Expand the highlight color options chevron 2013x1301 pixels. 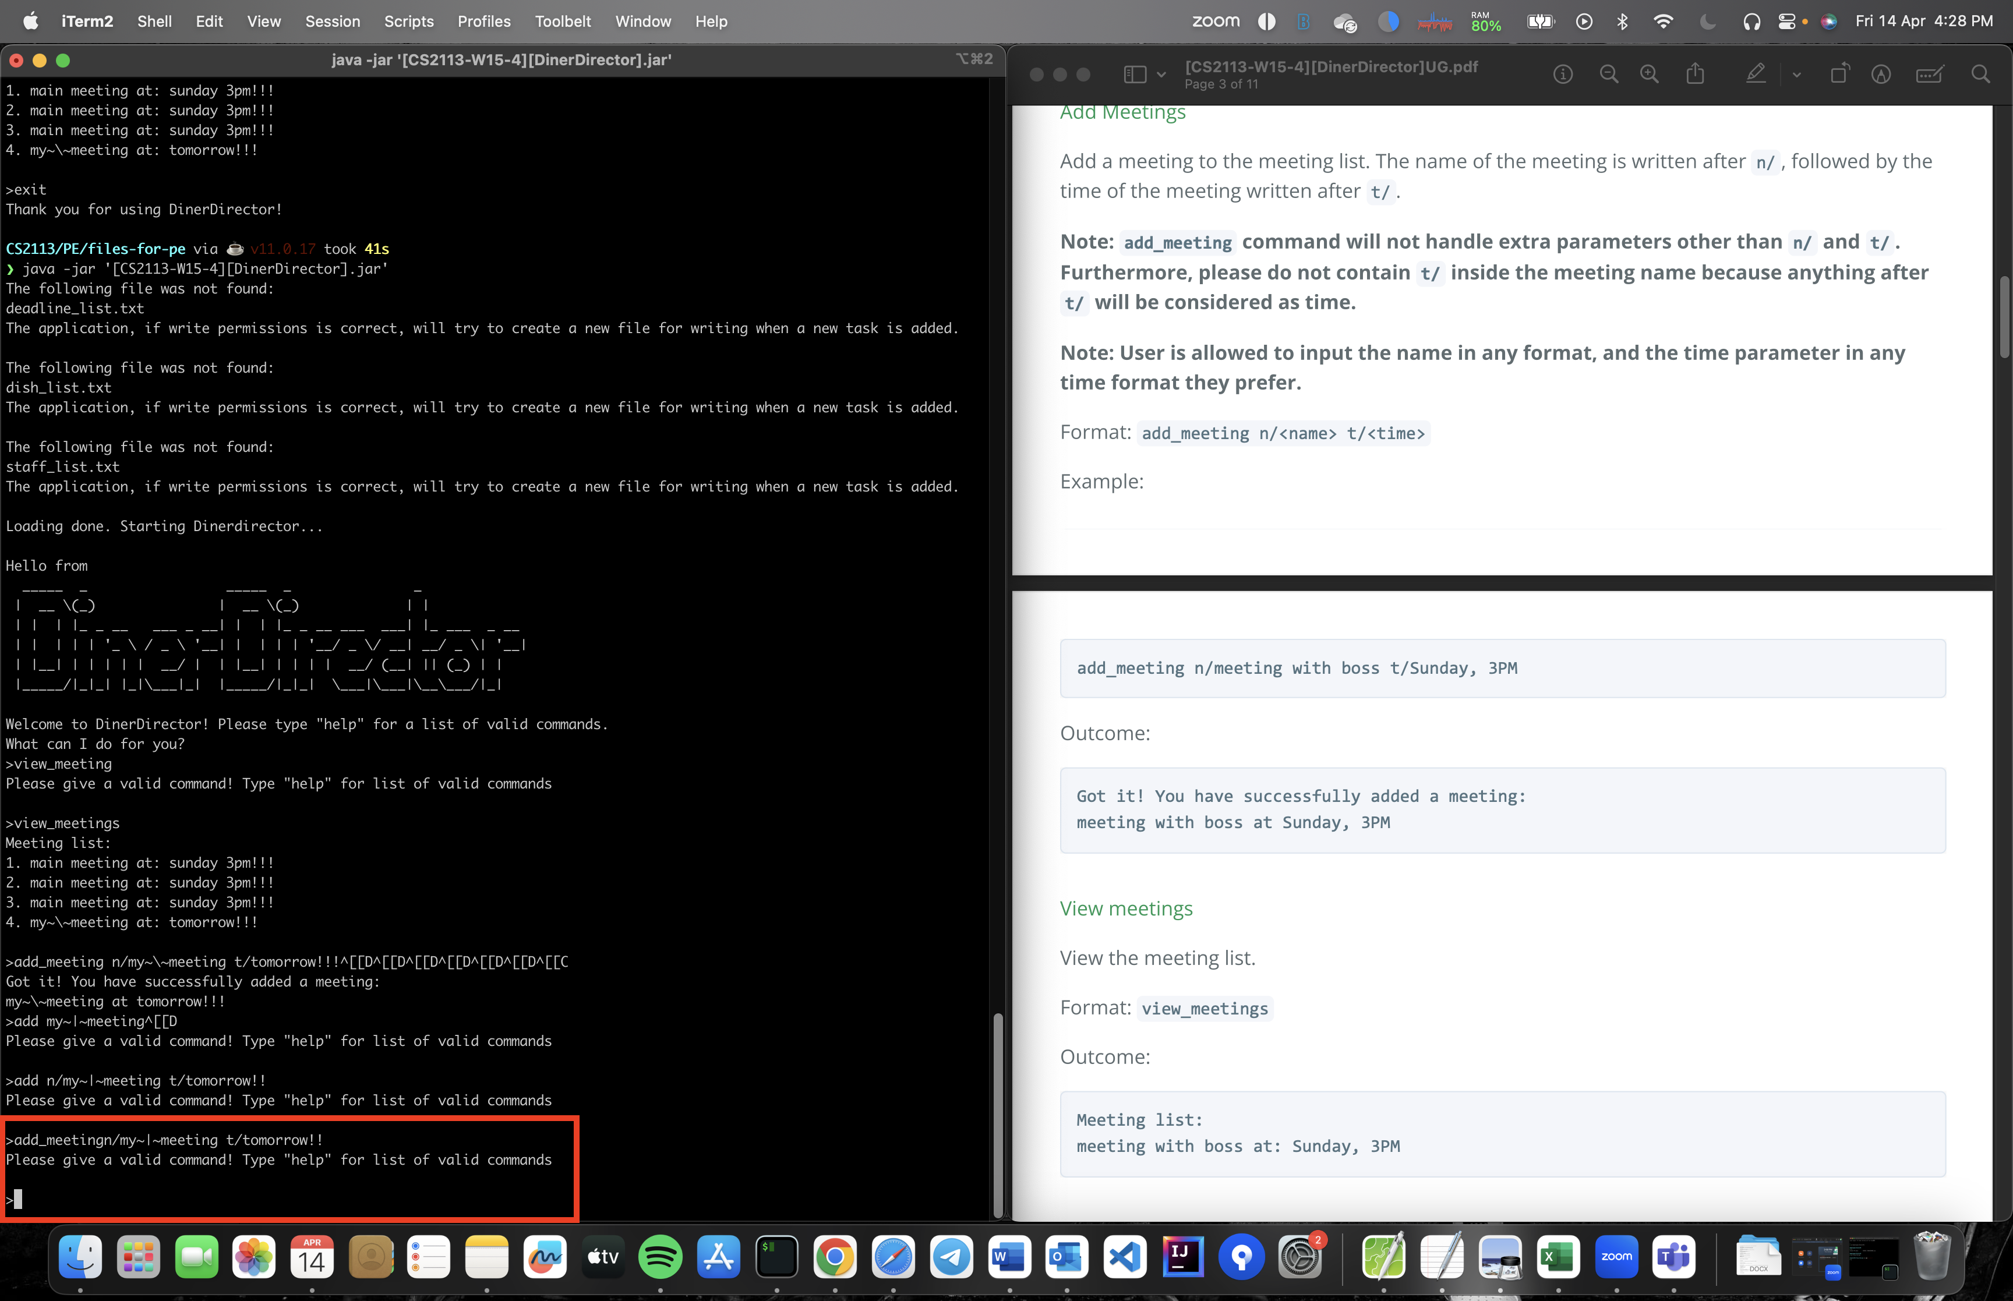coord(1797,75)
